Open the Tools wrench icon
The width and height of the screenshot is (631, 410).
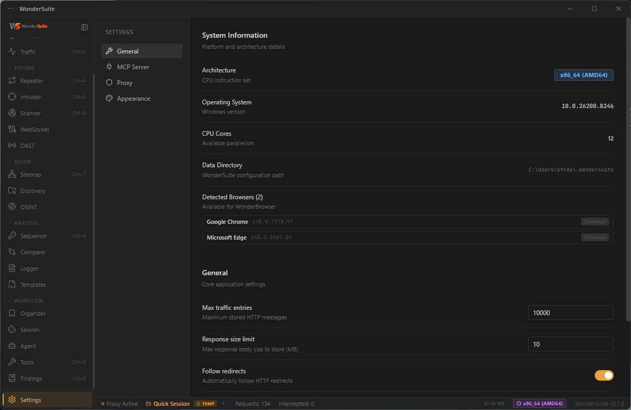pyautogui.click(x=12, y=362)
